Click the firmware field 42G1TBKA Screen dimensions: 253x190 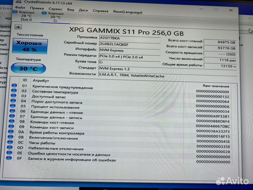pyautogui.click(x=130, y=38)
